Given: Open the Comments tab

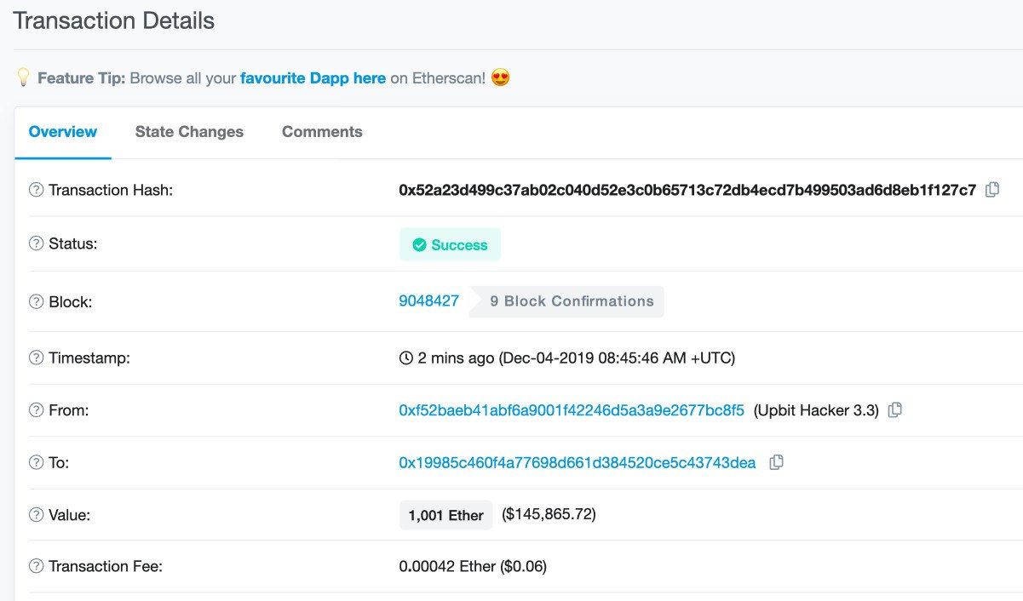Looking at the screenshot, I should coord(322,132).
